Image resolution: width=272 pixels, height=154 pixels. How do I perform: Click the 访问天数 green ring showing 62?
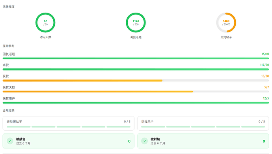pos(45,23)
